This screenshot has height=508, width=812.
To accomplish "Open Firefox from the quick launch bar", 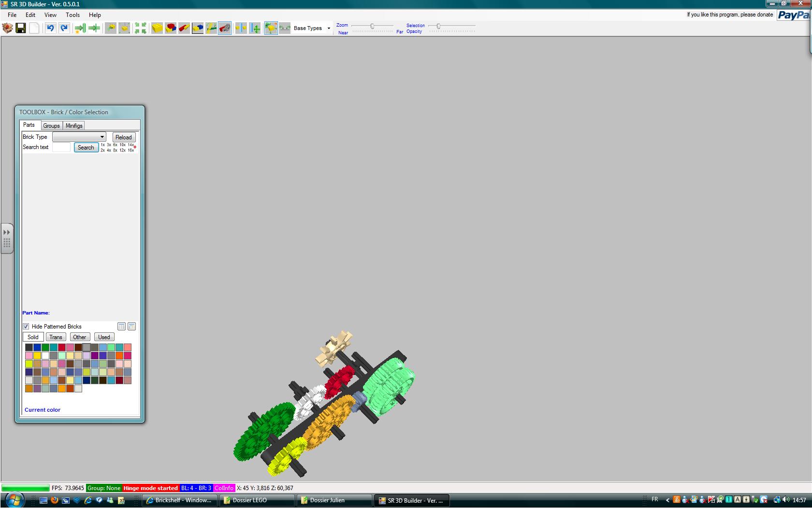I will click(x=54, y=500).
